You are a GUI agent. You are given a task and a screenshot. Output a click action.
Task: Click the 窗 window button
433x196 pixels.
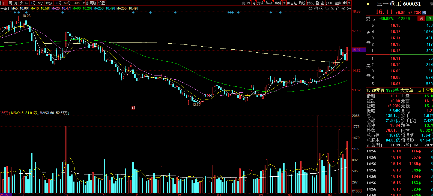[322, 3]
